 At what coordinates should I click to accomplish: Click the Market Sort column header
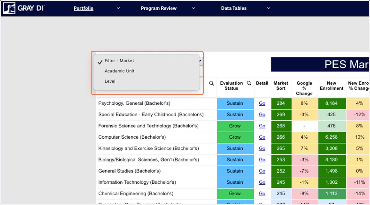[281, 86]
